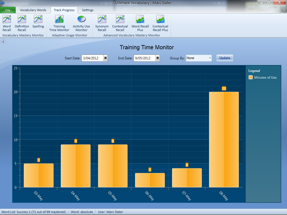Click the Minutes of Use legend swatch
Image resolution: width=287 pixels, height=215 pixels.
251,77
